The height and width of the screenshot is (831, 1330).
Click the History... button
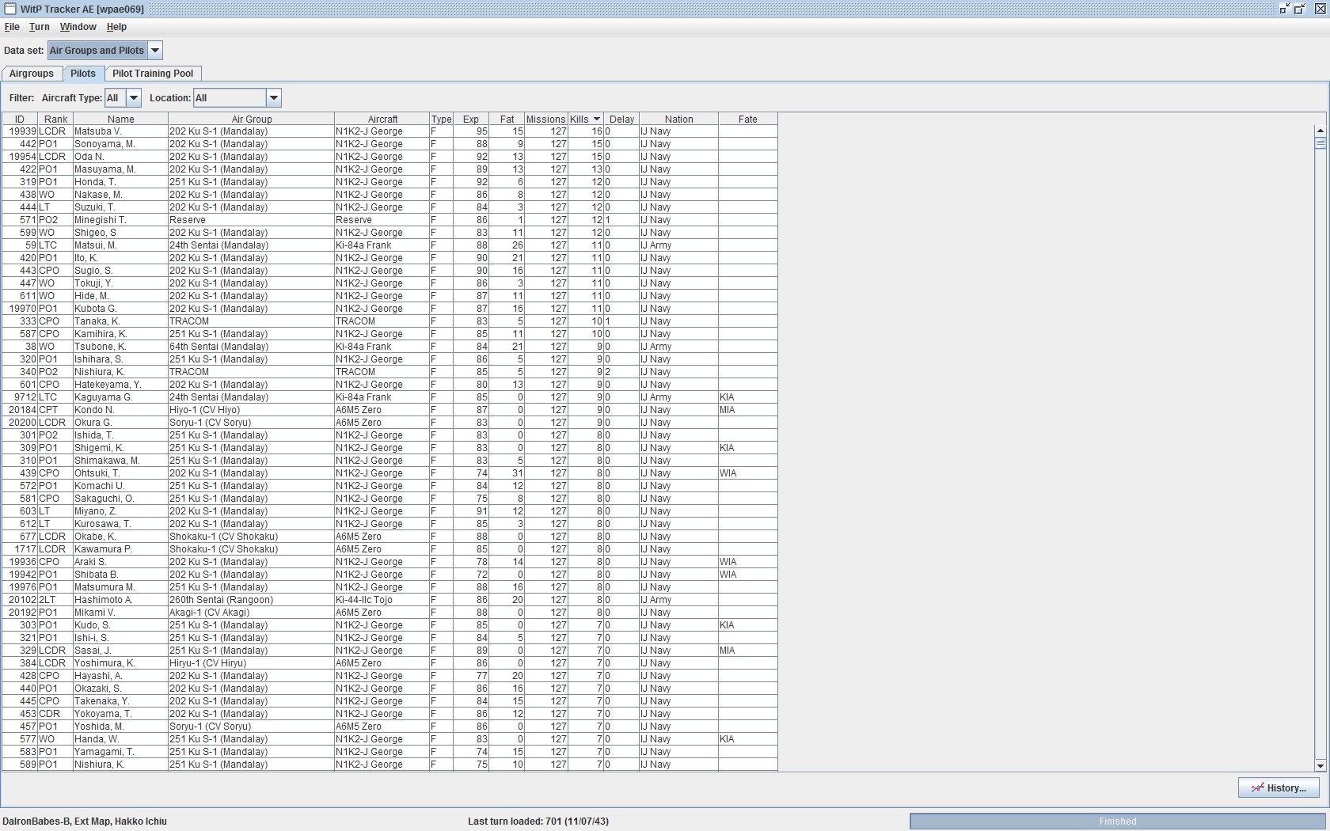coord(1279,788)
